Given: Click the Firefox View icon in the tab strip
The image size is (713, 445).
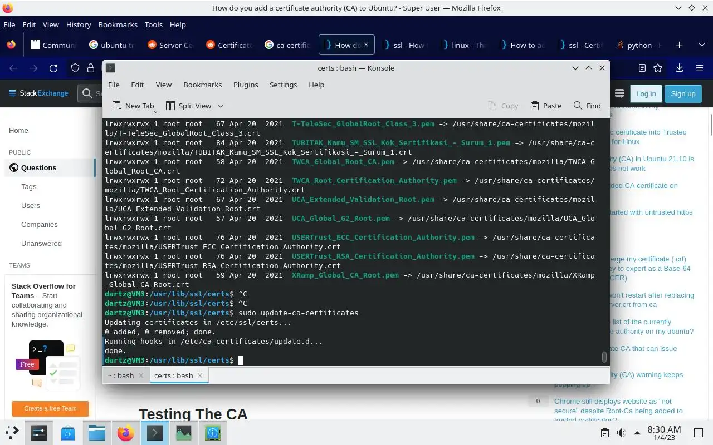Looking at the screenshot, I should point(11,45).
